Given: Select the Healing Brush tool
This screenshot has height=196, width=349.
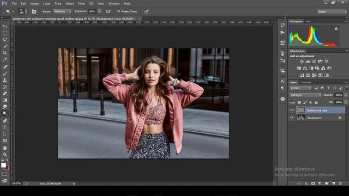Looking at the screenshot, I should 5,66.
